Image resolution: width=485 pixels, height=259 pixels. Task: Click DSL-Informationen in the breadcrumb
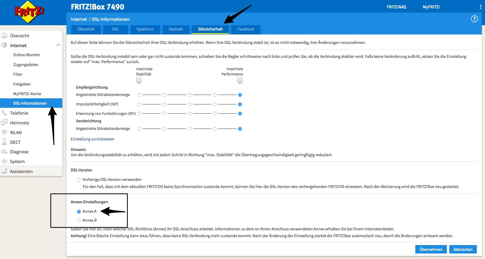(111, 19)
